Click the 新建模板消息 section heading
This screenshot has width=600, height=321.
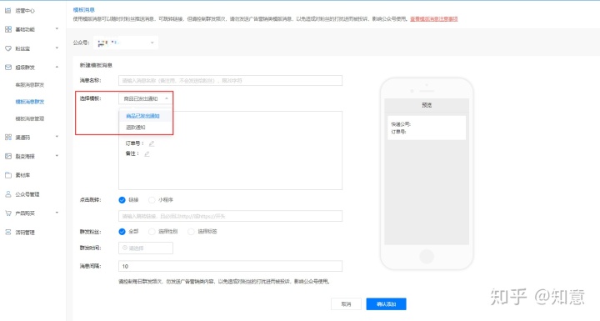click(96, 66)
